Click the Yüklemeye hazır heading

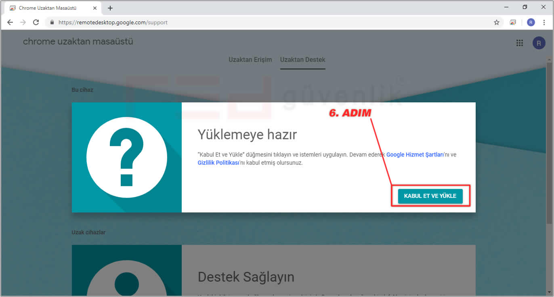pos(247,135)
